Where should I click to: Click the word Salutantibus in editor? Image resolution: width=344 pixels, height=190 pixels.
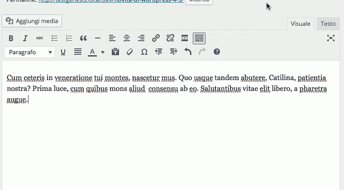(x=220, y=89)
